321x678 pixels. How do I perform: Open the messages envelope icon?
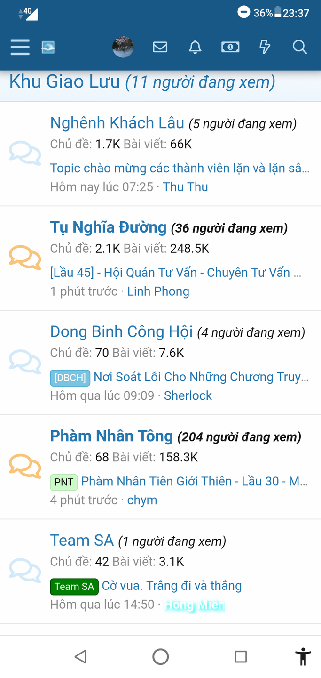(x=160, y=47)
